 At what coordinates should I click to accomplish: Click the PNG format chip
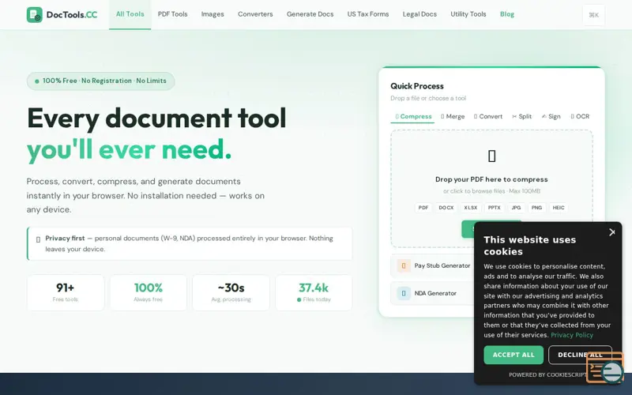[x=536, y=208]
